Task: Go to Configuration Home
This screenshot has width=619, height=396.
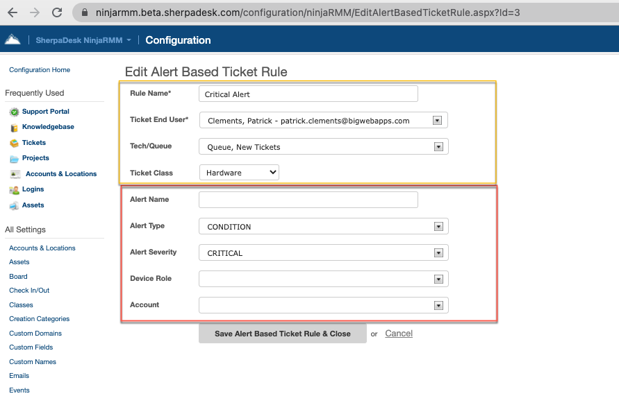Action: pos(40,70)
